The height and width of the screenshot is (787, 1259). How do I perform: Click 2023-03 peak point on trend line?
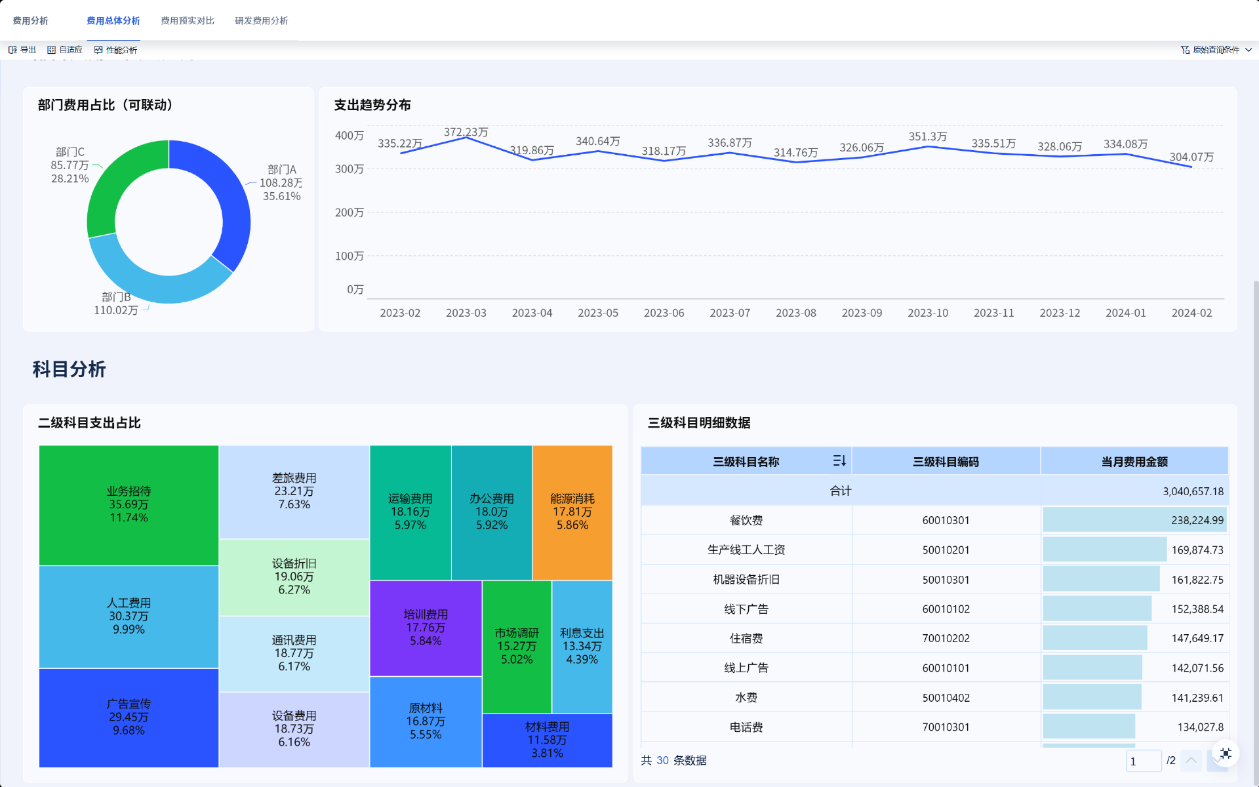466,137
